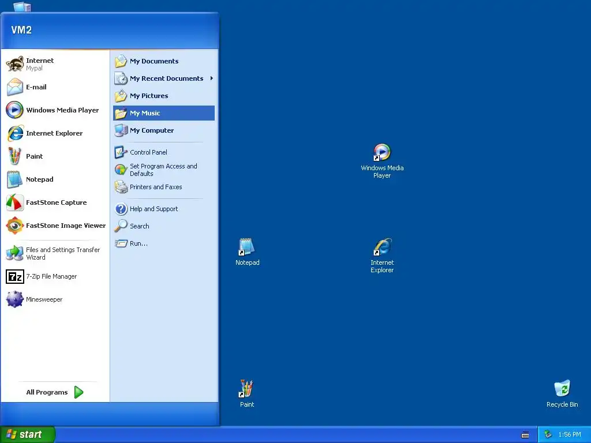The width and height of the screenshot is (591, 443).
Task: Launch the E-mail envelope icon
Action: (x=15, y=87)
